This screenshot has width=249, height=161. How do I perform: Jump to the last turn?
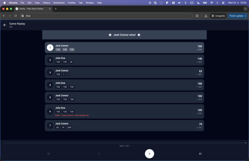(x=200, y=154)
